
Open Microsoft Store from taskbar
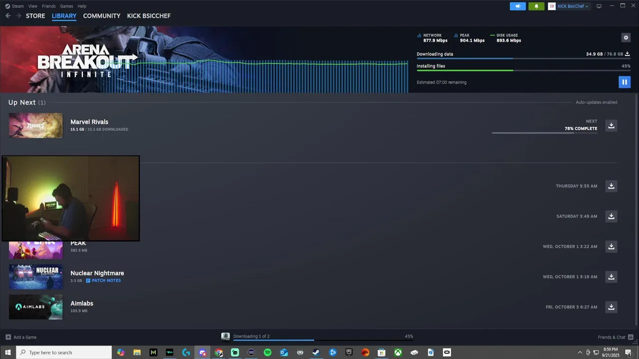(x=381, y=353)
